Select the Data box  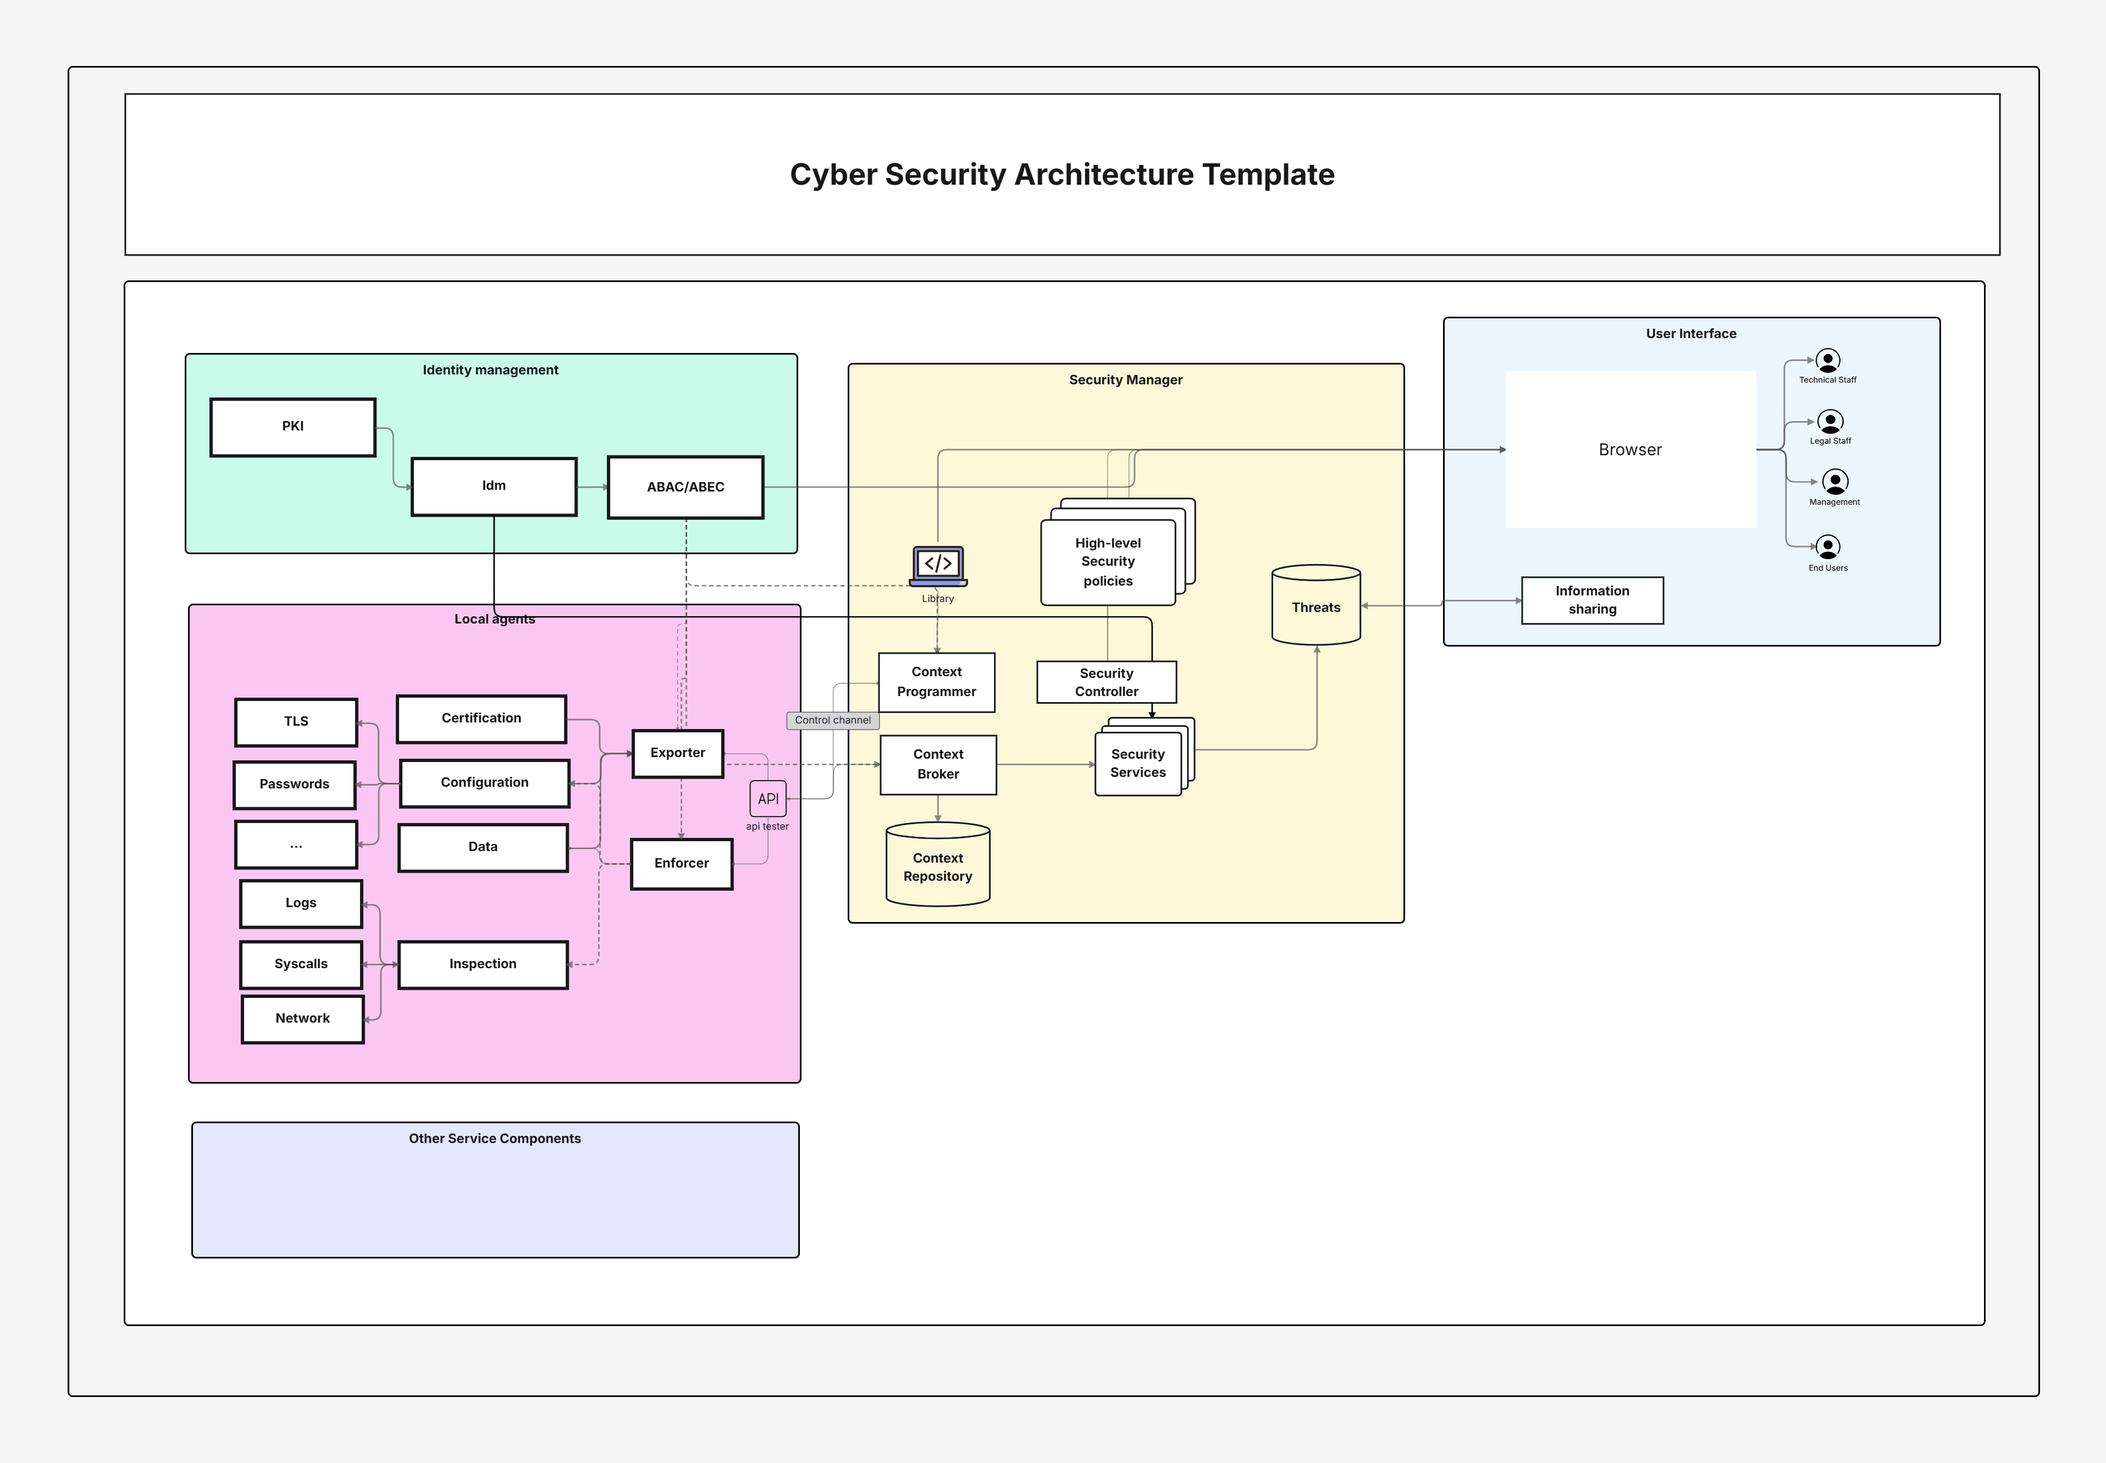[483, 847]
